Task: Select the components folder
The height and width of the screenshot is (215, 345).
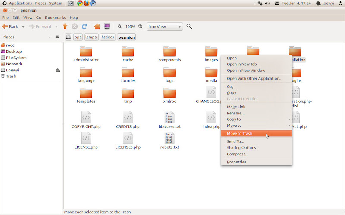Action: click(x=169, y=54)
